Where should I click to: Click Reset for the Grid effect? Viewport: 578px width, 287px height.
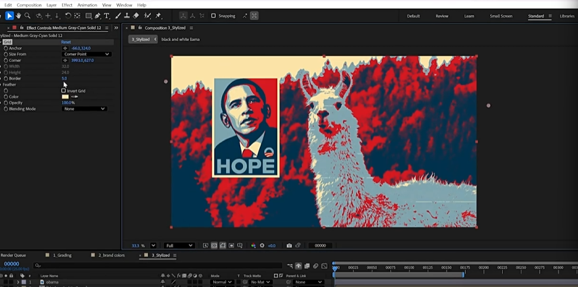click(66, 42)
